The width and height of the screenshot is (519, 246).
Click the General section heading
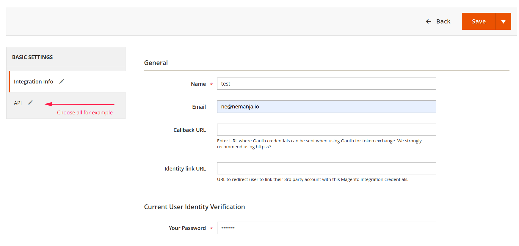[x=156, y=63]
